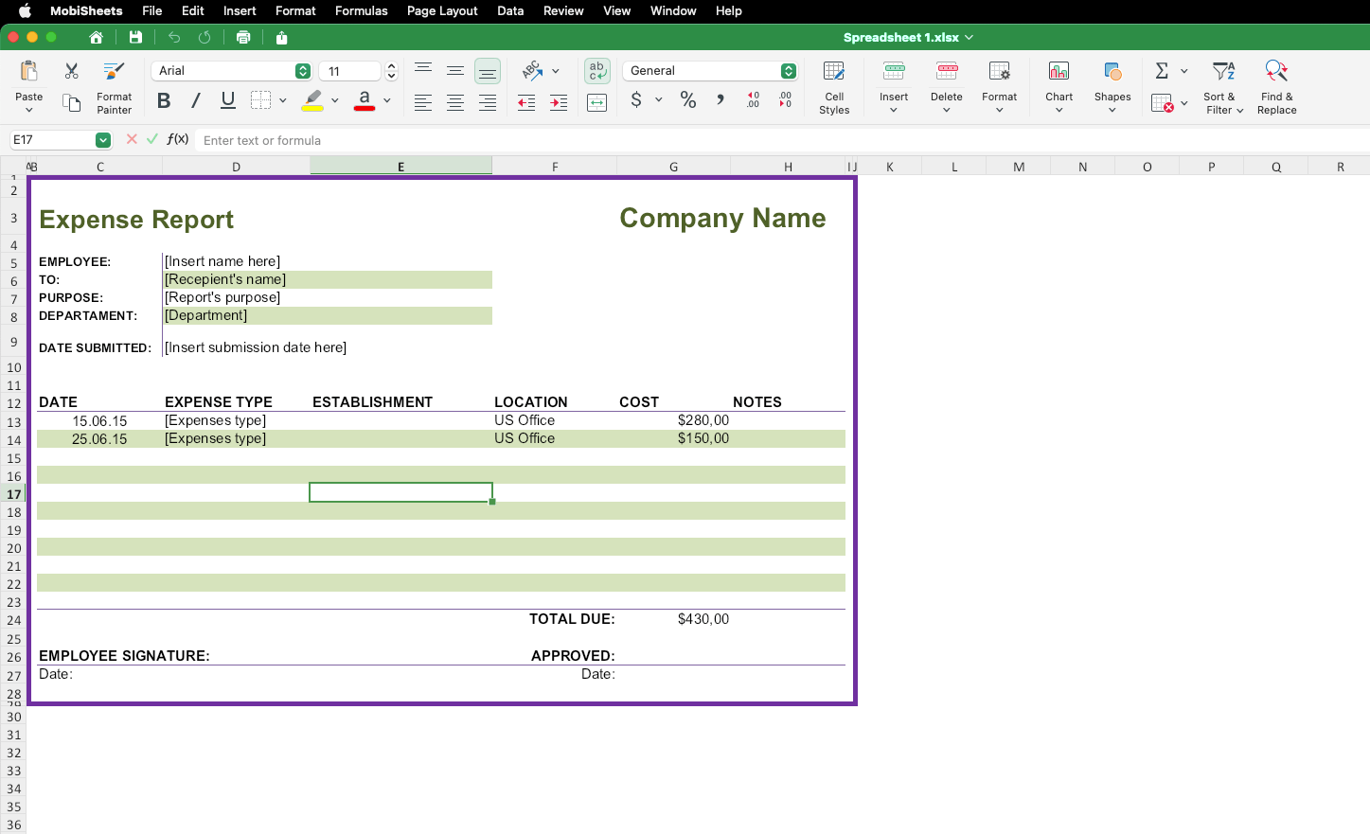Screen dimensions: 1370x834
Task: Run spell check with ABC icon
Action: (x=531, y=70)
